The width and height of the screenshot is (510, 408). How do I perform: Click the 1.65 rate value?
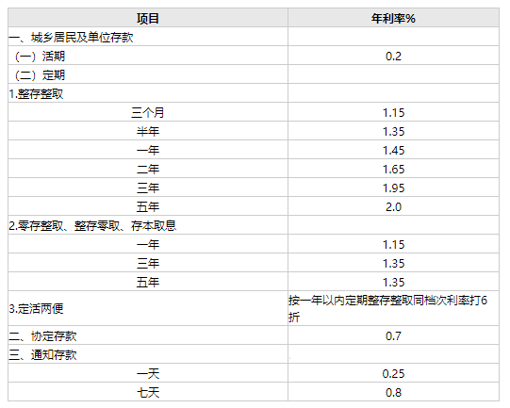tap(393, 169)
